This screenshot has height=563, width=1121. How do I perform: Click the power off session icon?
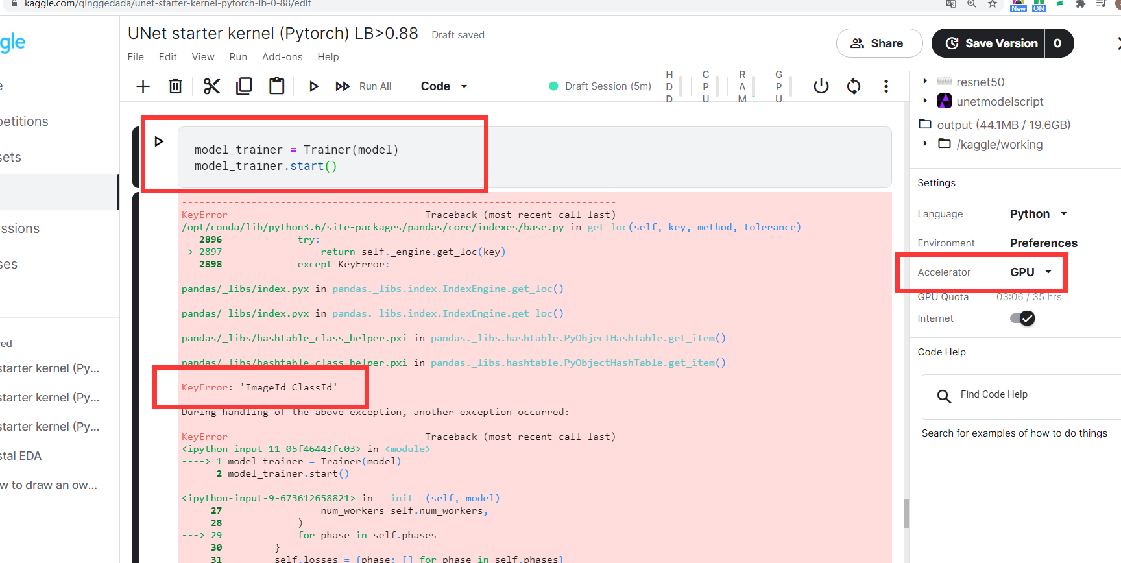[x=821, y=86]
